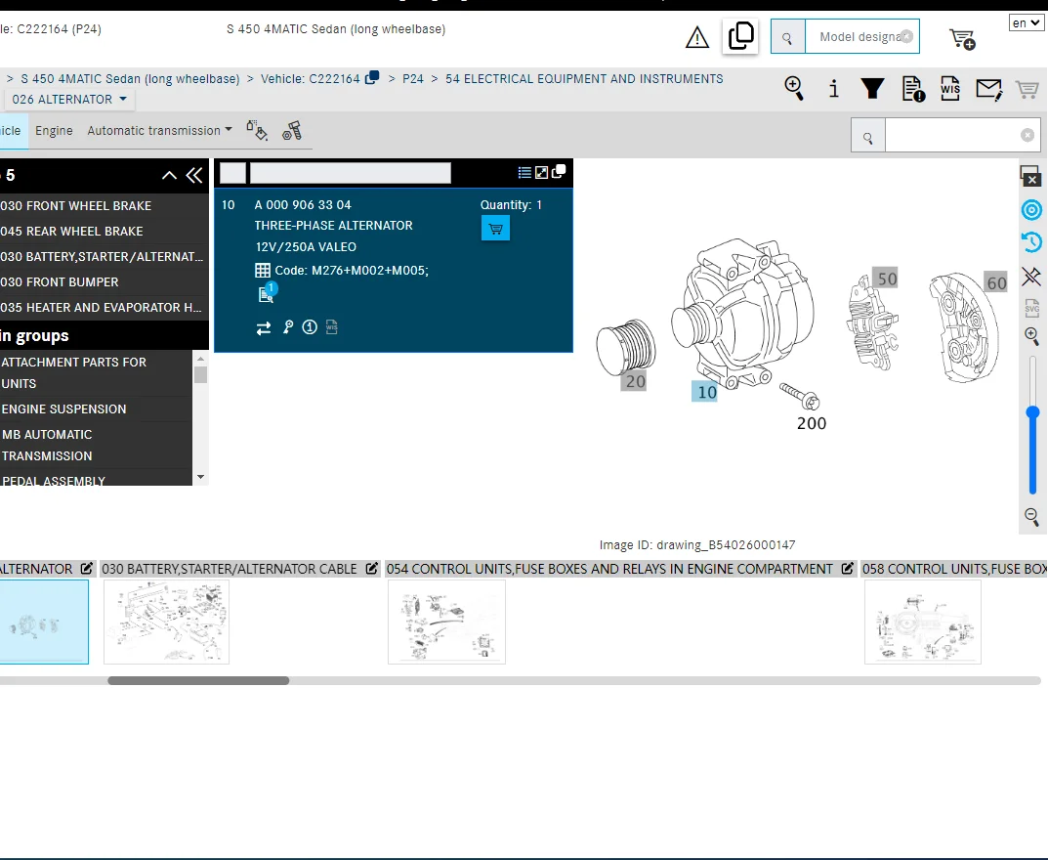1048x860 pixels.
Task: Click the SVG export icon
Action: (x=1032, y=307)
